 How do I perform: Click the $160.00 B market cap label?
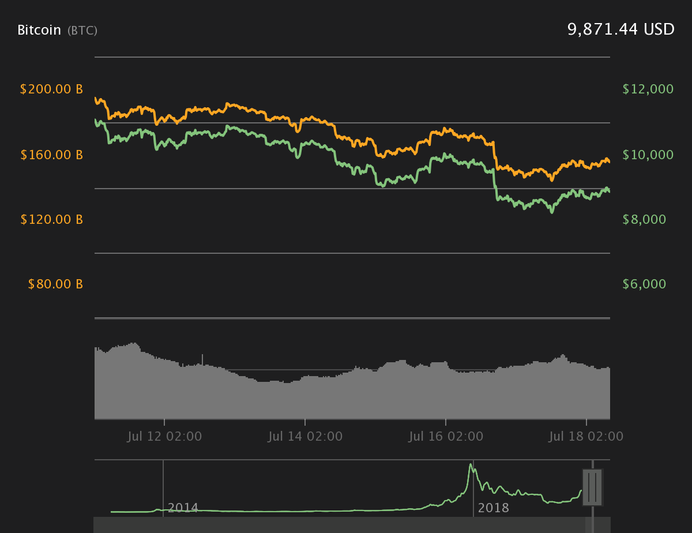pos(51,155)
